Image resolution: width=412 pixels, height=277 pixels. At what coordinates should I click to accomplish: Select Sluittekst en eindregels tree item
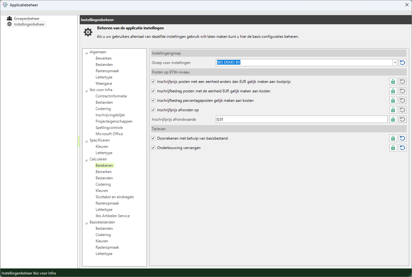coord(115,197)
